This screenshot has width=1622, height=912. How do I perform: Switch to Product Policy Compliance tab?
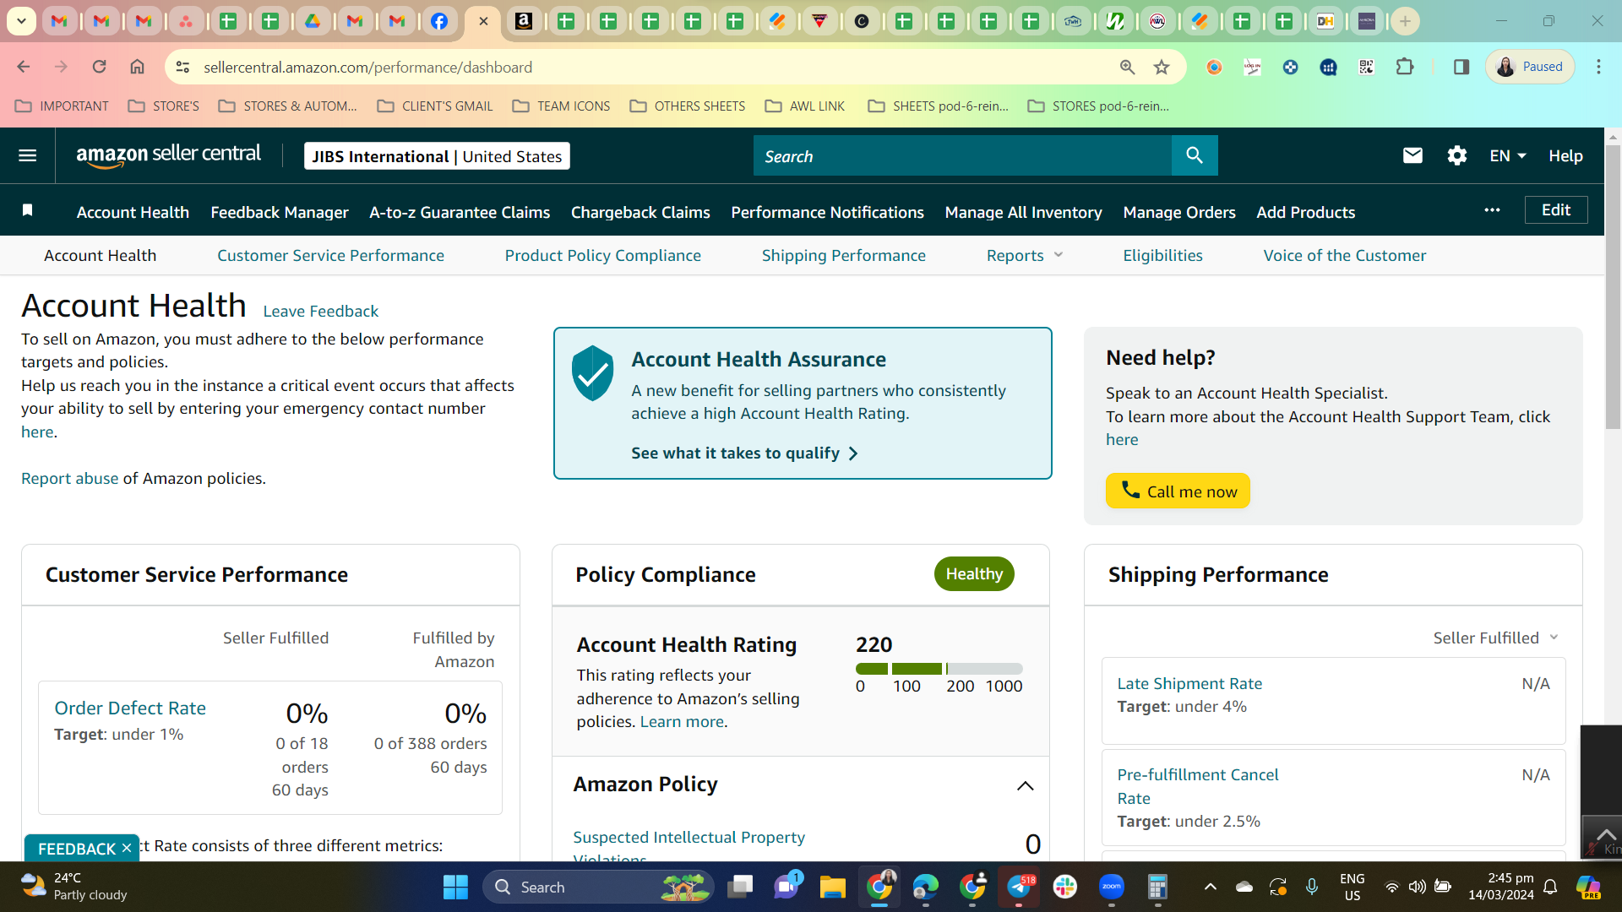(x=602, y=255)
